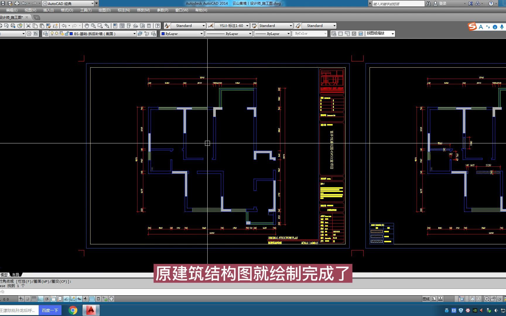Viewport: 506px width, 316px height.
Task: Click the binoculars search icon
Action: click(428, 4)
